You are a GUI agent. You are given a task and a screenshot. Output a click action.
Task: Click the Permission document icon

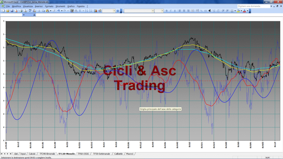pos(16,11)
